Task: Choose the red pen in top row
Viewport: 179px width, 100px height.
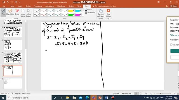Action: coord(43,11)
